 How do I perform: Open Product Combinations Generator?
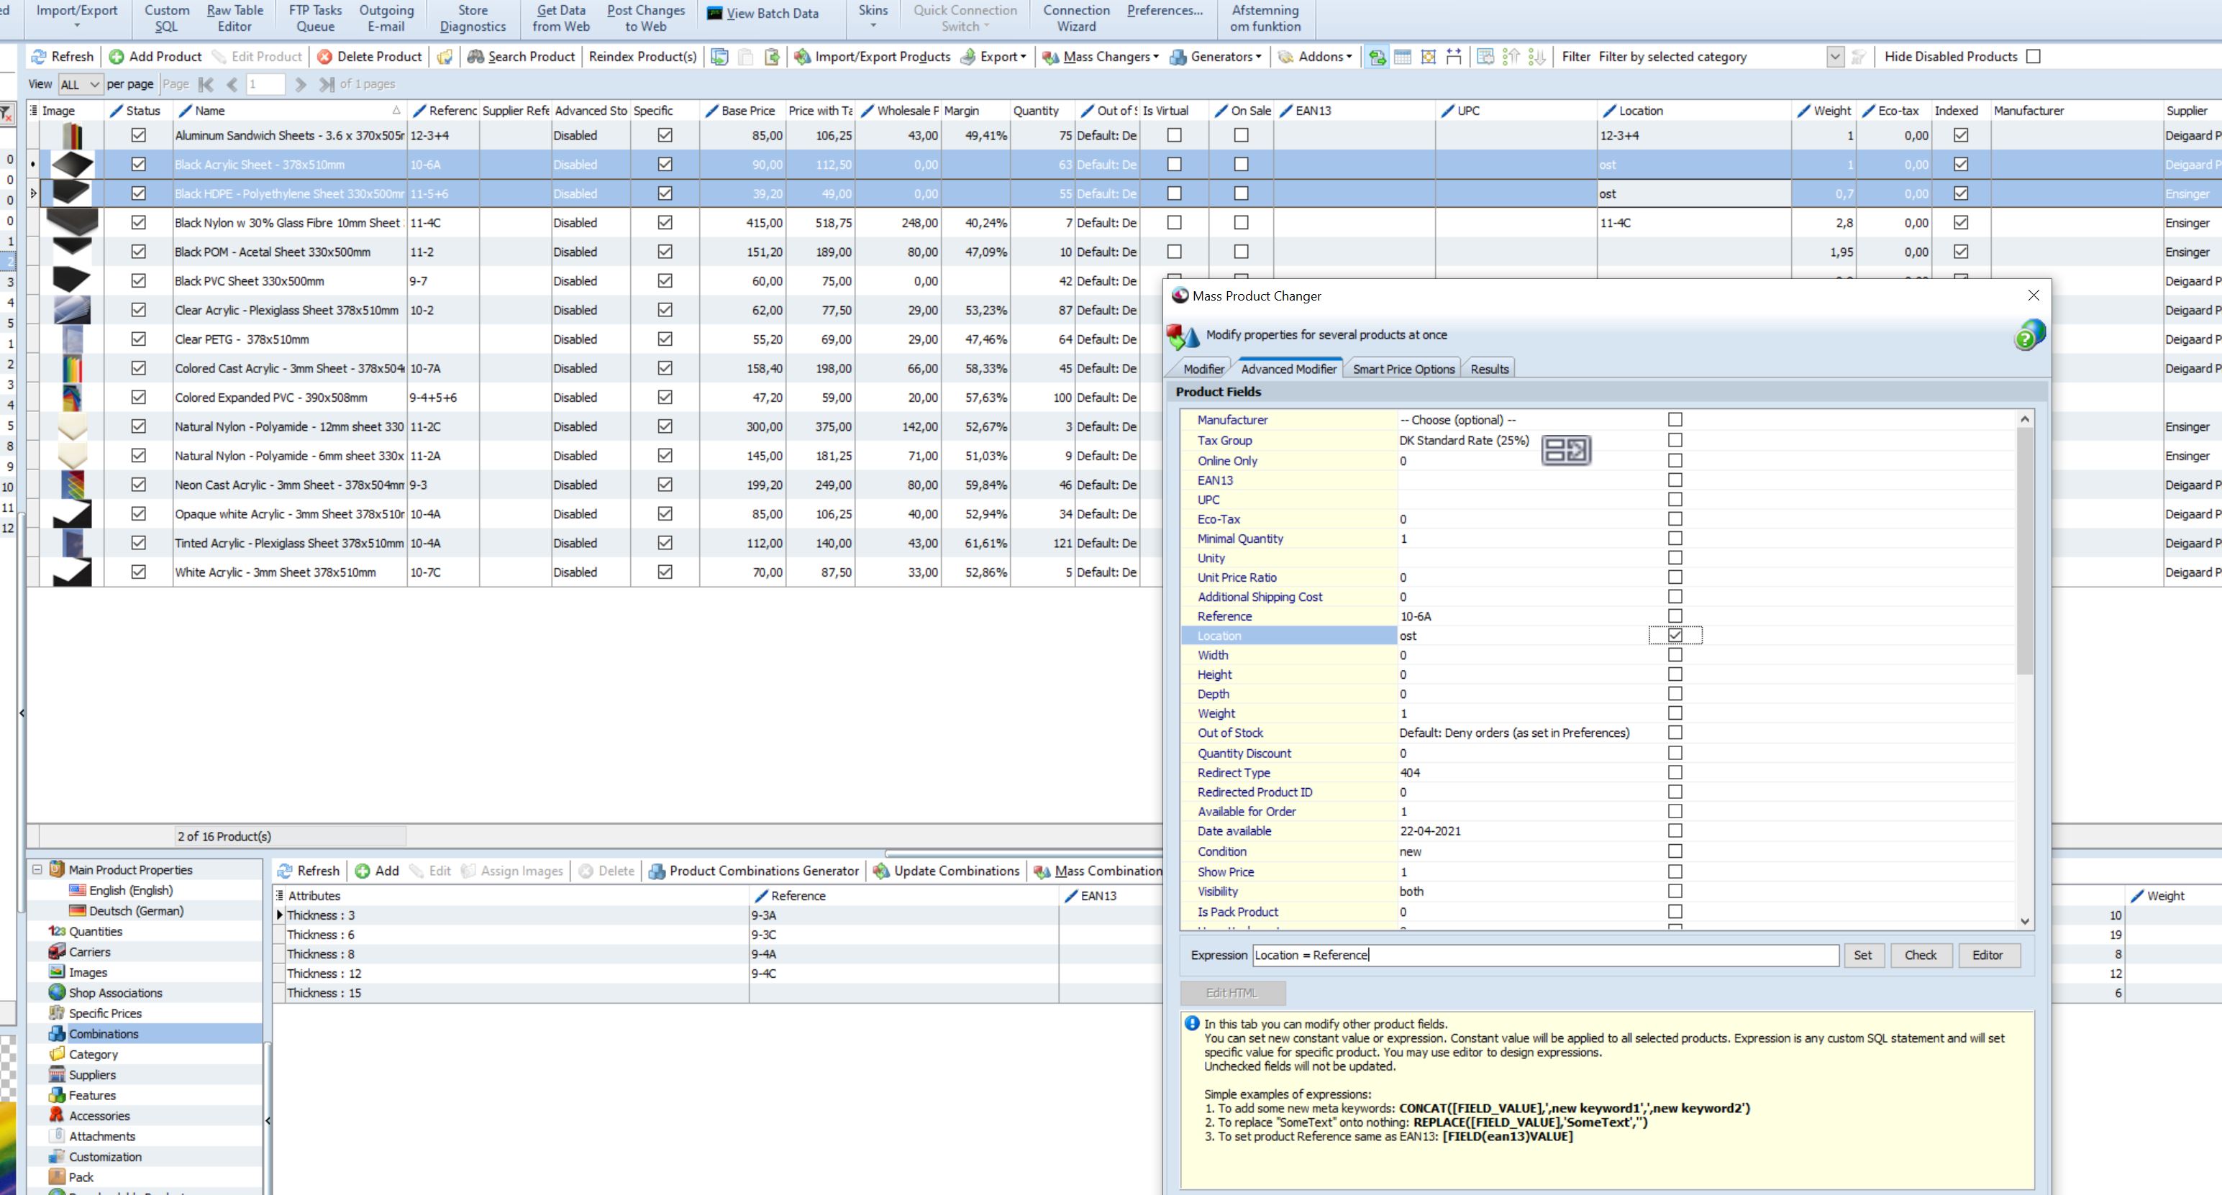[x=753, y=871]
